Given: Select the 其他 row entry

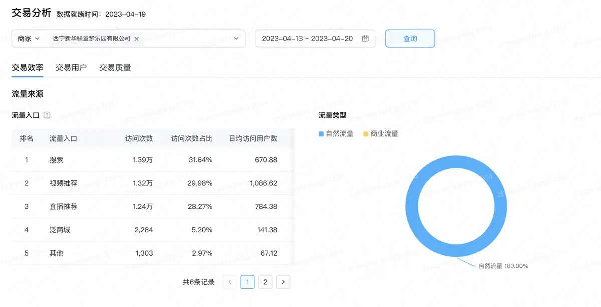Looking at the screenshot, I should click(x=56, y=253).
